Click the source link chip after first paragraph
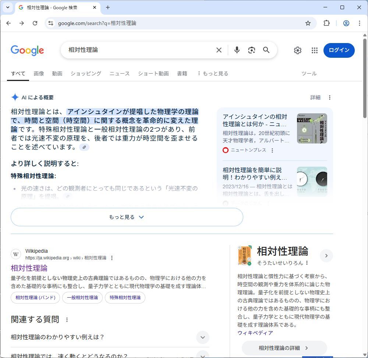 tap(84, 147)
